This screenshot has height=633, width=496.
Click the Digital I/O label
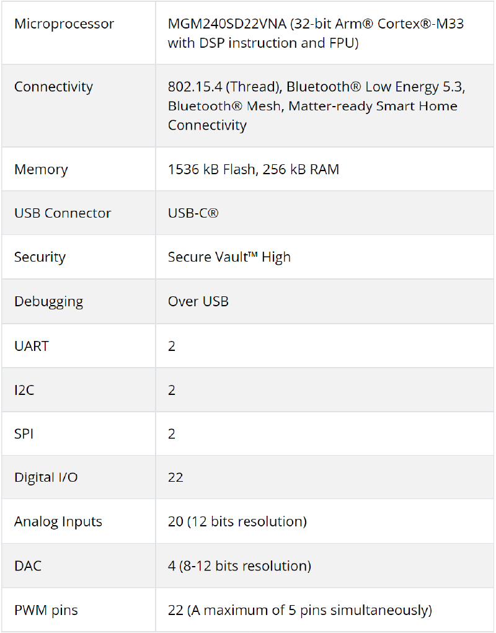(x=46, y=477)
